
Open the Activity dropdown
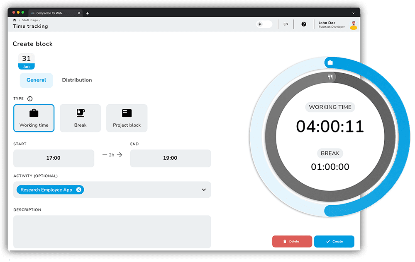click(x=203, y=190)
